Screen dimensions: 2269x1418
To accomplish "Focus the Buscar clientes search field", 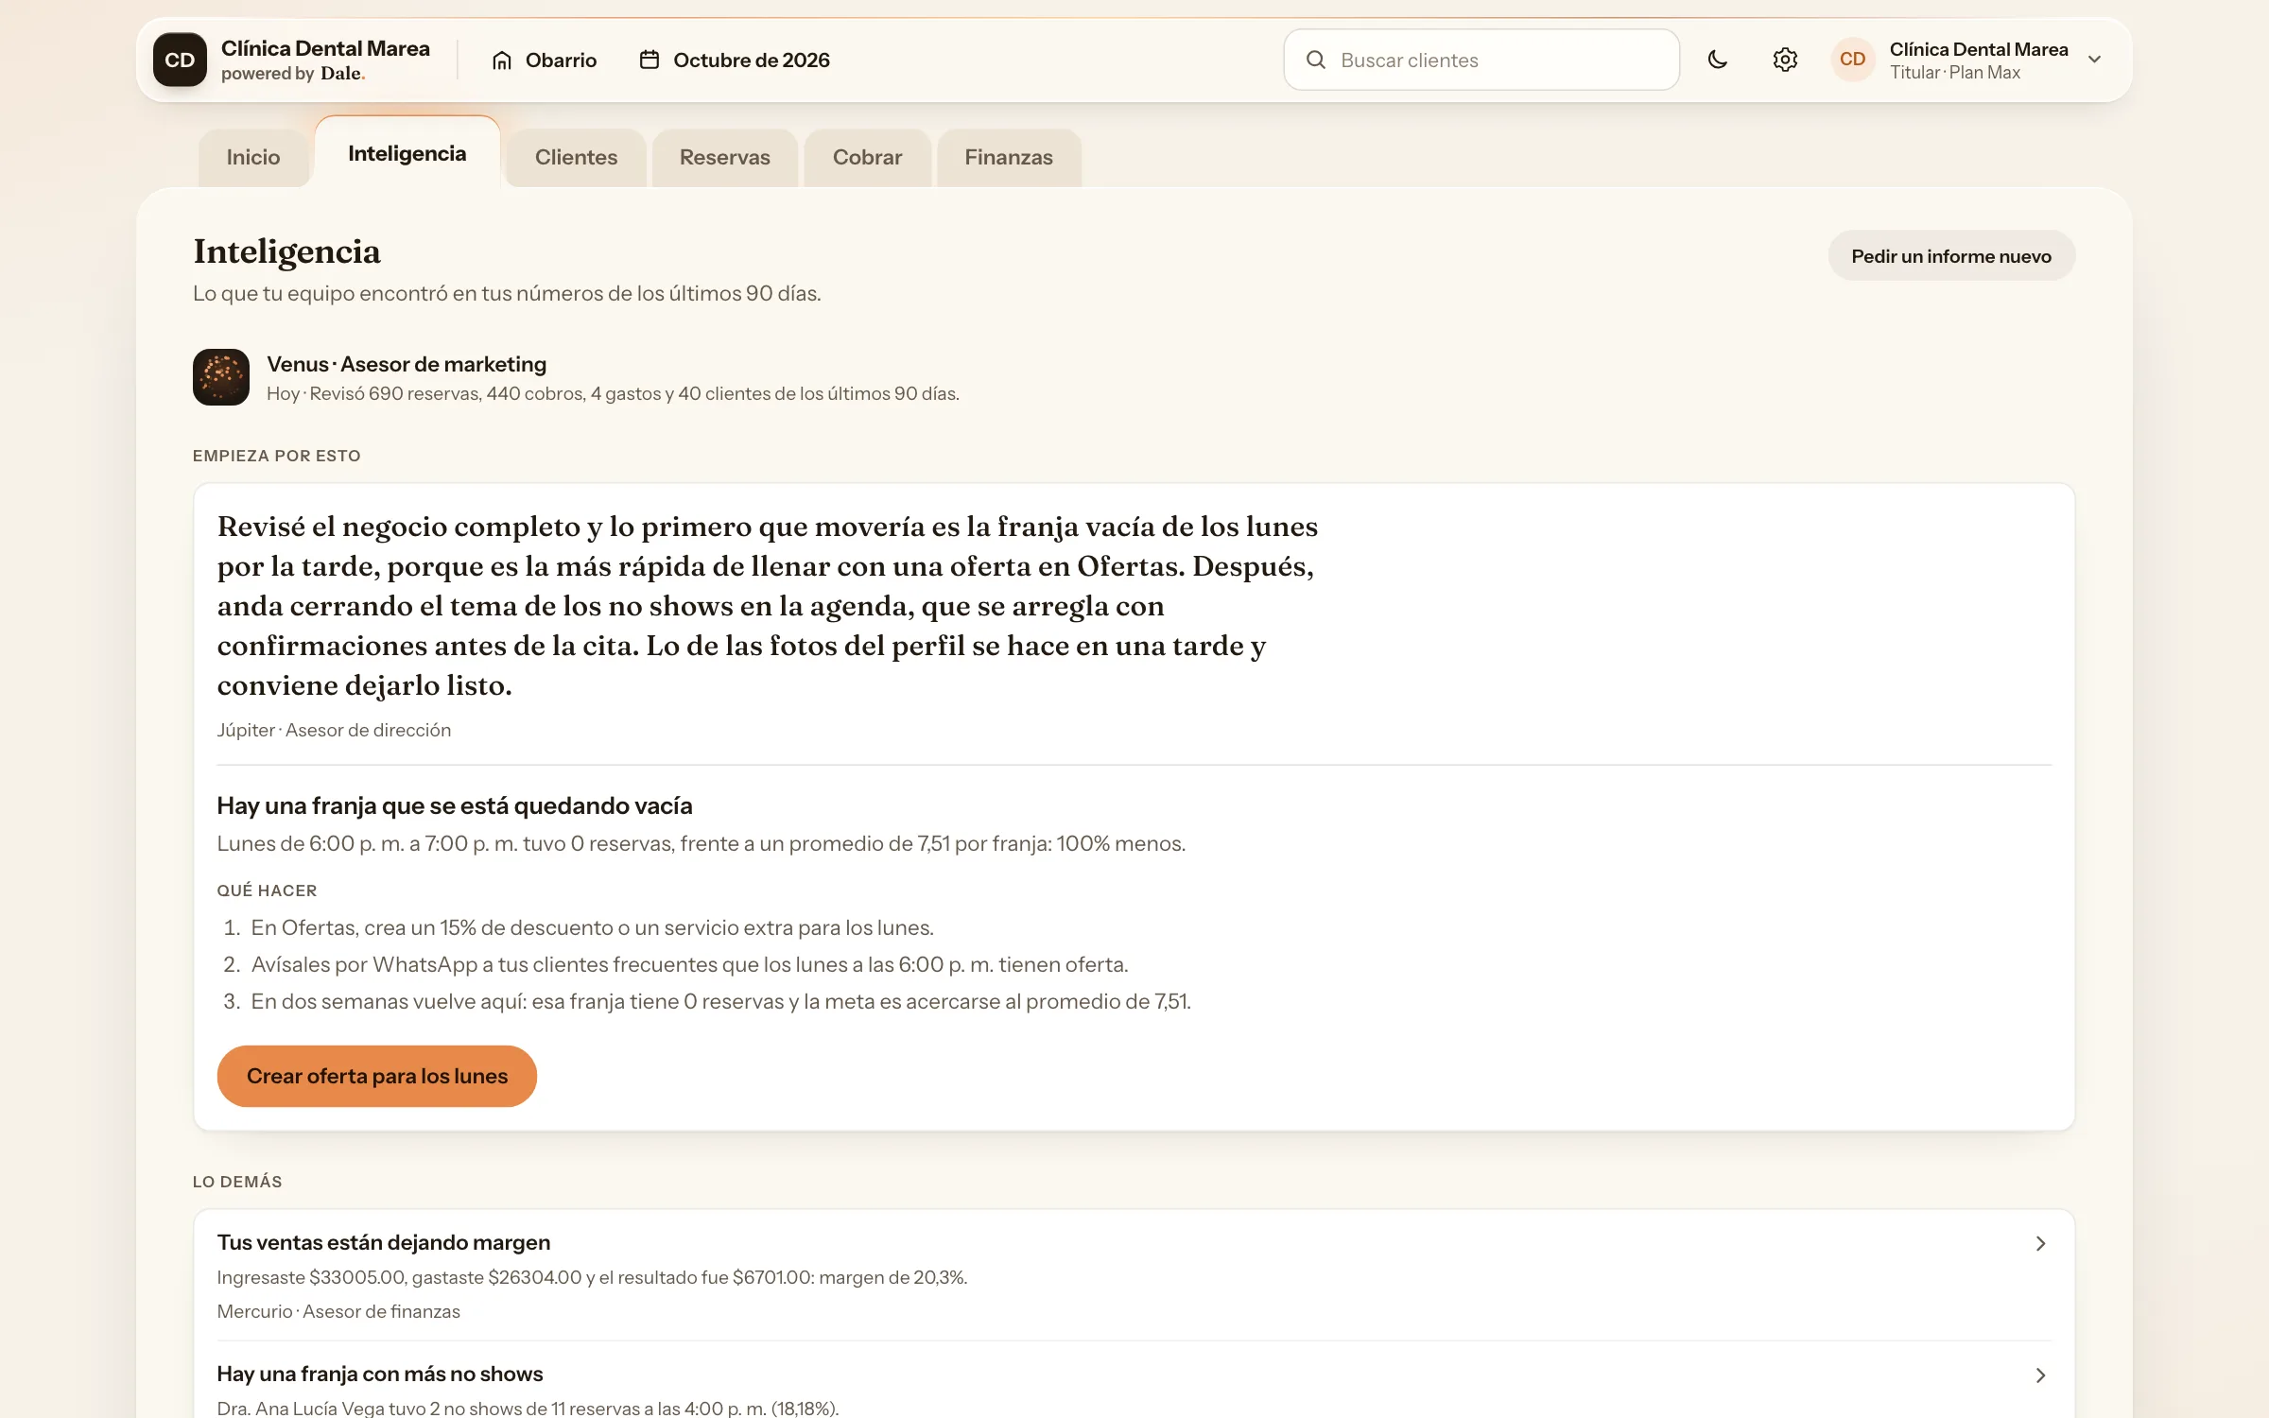I will (x=1481, y=60).
